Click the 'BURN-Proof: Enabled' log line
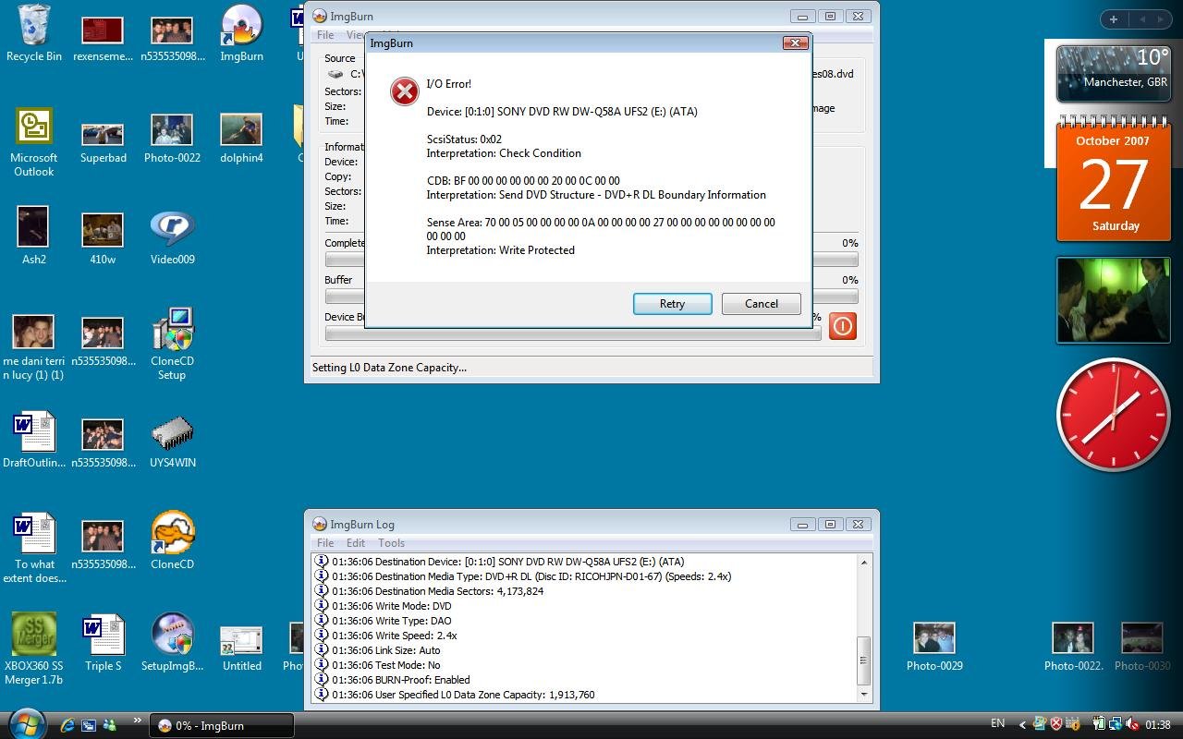The width and height of the screenshot is (1183, 739). [x=401, y=680]
